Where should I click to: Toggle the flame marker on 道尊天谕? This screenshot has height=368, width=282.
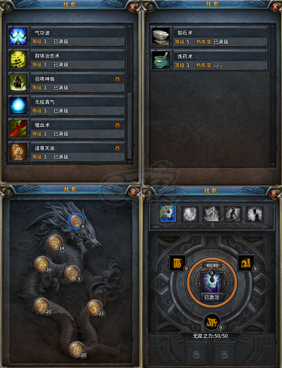117,148
